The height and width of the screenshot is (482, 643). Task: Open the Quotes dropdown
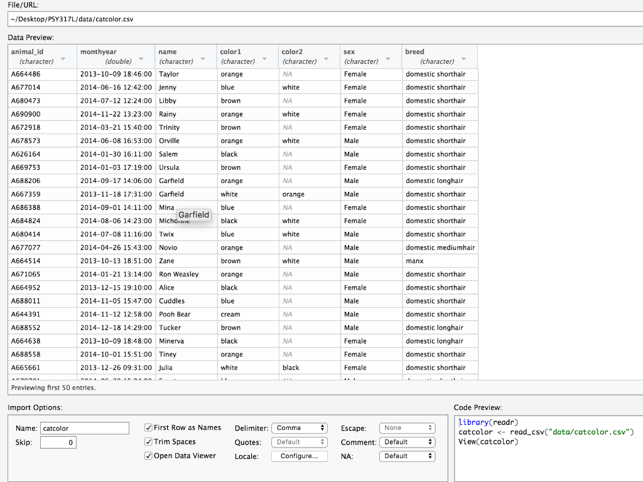tap(300, 442)
